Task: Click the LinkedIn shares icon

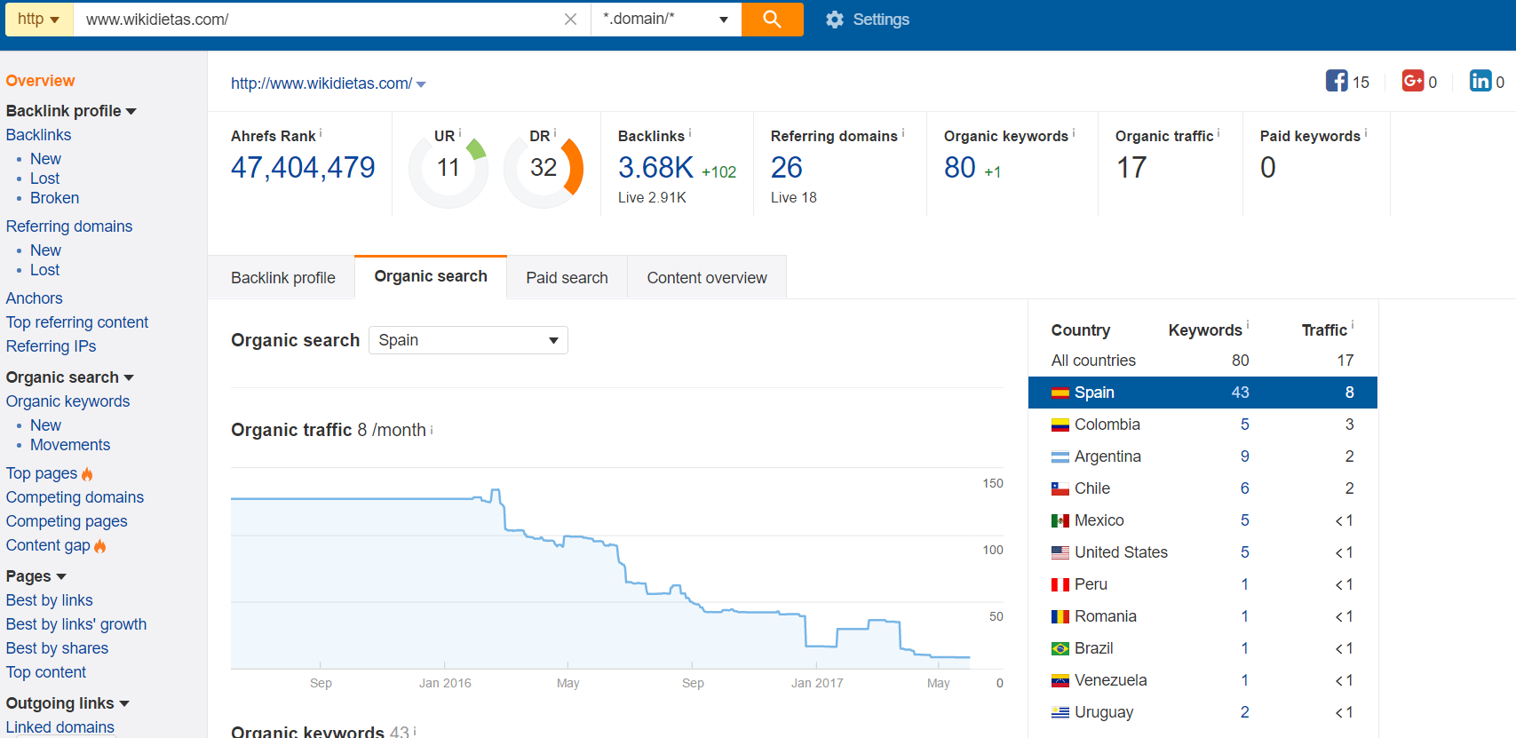Action: click(x=1480, y=81)
